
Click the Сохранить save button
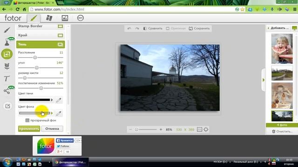tap(199, 28)
